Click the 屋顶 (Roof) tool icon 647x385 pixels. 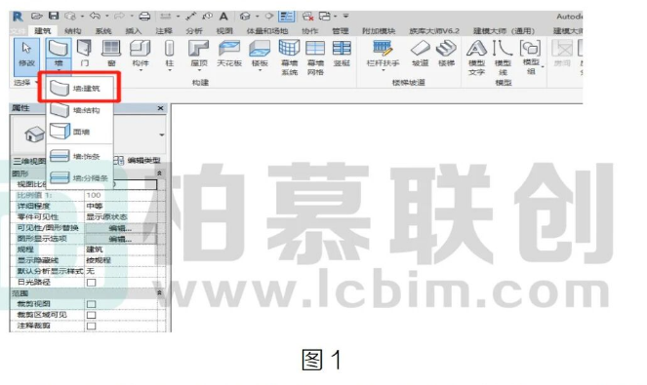[x=198, y=49]
